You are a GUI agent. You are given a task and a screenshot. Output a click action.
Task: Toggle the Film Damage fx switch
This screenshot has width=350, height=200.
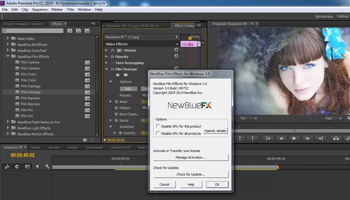(x=112, y=69)
